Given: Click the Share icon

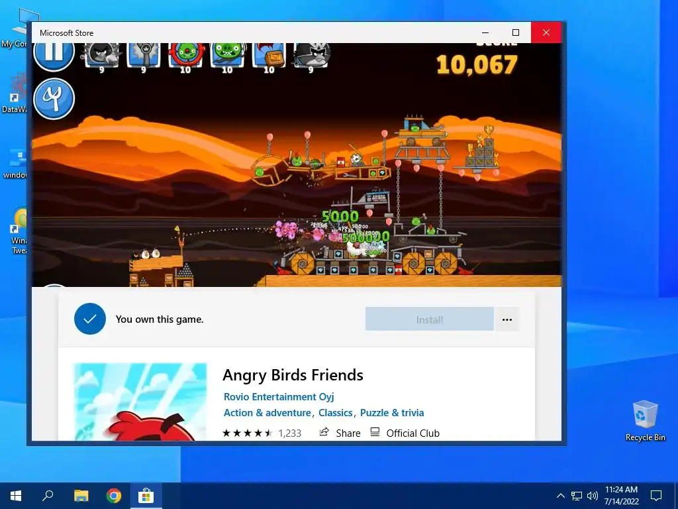Looking at the screenshot, I should click(x=324, y=432).
